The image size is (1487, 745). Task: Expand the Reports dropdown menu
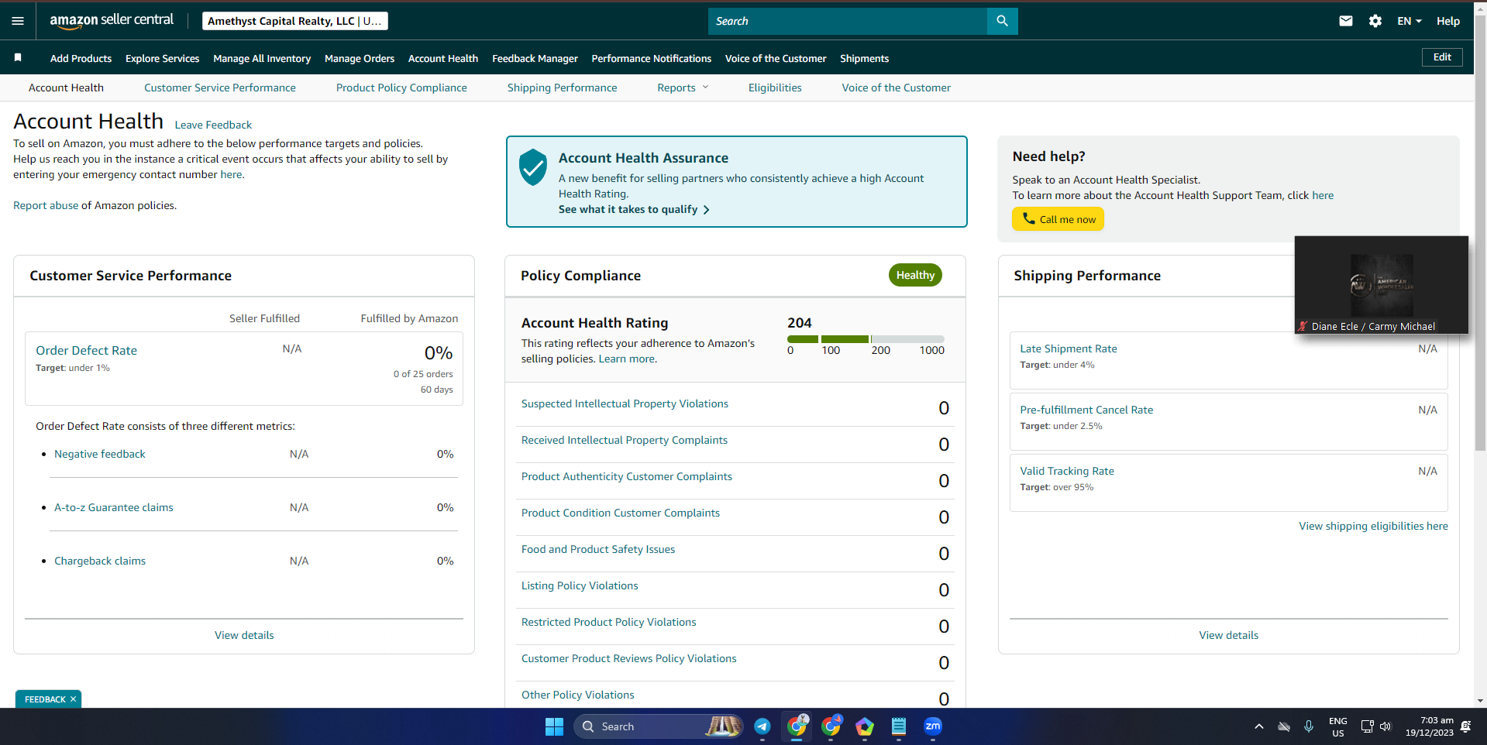click(x=683, y=88)
